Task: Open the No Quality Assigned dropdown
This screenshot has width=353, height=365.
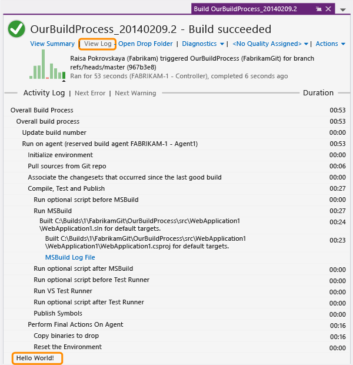Action: [270, 44]
